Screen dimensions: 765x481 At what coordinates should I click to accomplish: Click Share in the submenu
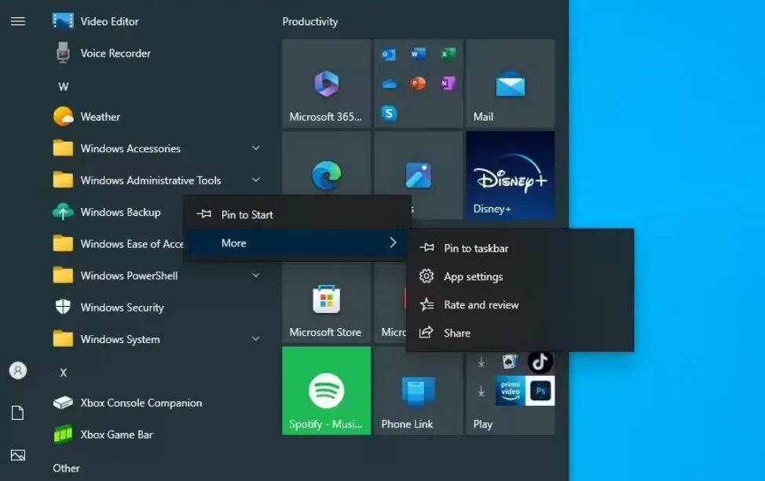point(520,333)
